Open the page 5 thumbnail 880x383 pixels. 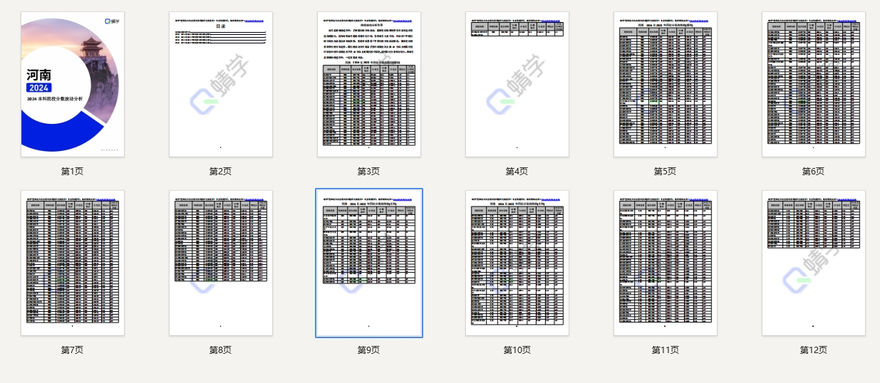(x=665, y=84)
